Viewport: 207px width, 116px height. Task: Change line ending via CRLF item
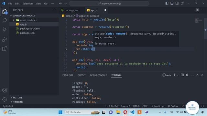tap(145, 106)
